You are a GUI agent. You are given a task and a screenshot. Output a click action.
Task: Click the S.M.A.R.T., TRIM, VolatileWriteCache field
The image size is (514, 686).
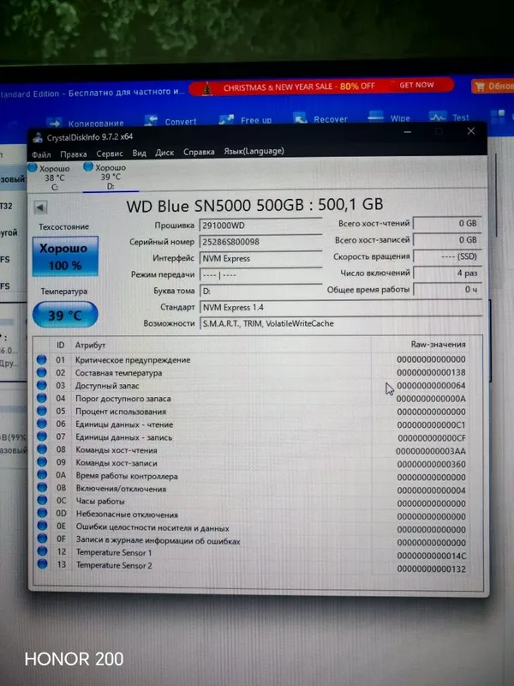pyautogui.click(x=341, y=324)
